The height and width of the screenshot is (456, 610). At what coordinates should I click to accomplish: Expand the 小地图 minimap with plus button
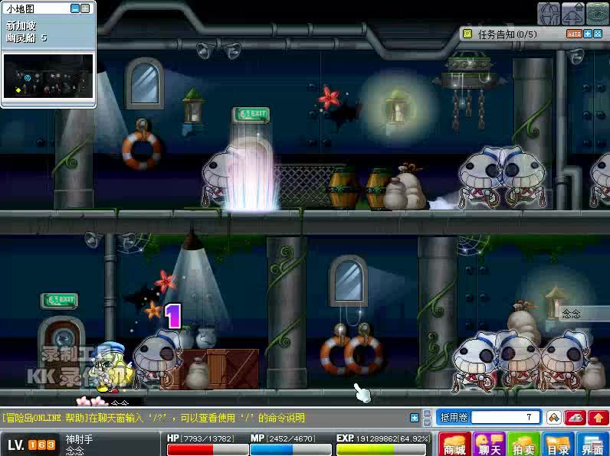[x=85, y=8]
